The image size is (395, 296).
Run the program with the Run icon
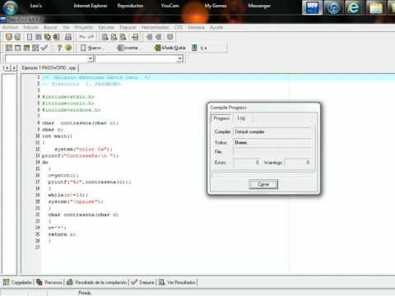[17, 48]
